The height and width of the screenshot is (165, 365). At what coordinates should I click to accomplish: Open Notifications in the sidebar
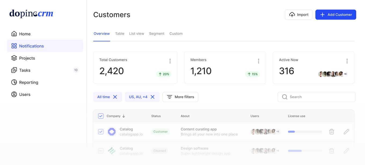45,46
